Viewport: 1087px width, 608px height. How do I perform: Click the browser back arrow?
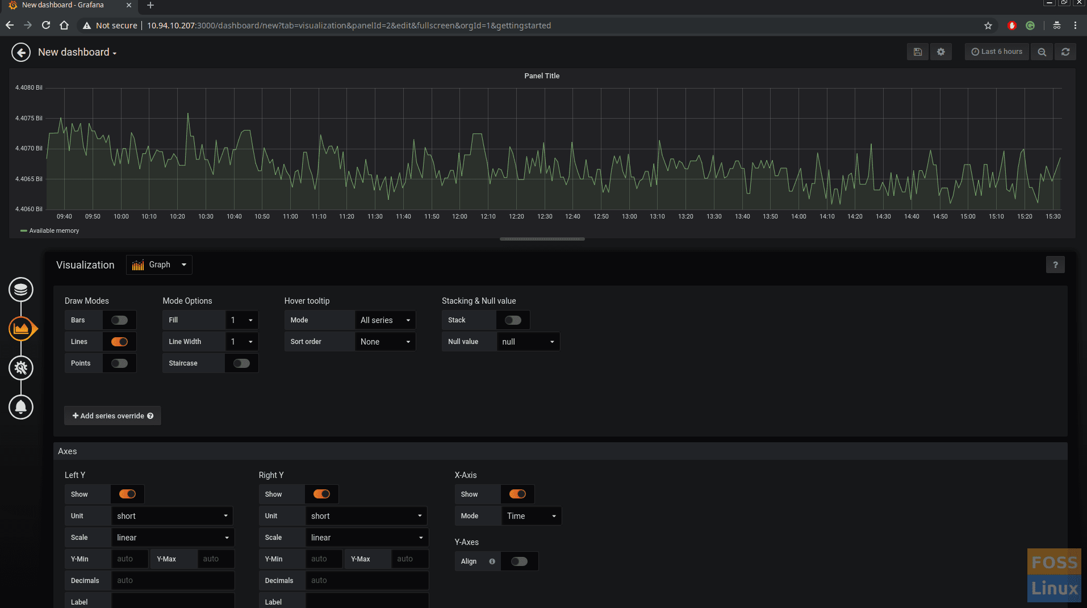10,25
